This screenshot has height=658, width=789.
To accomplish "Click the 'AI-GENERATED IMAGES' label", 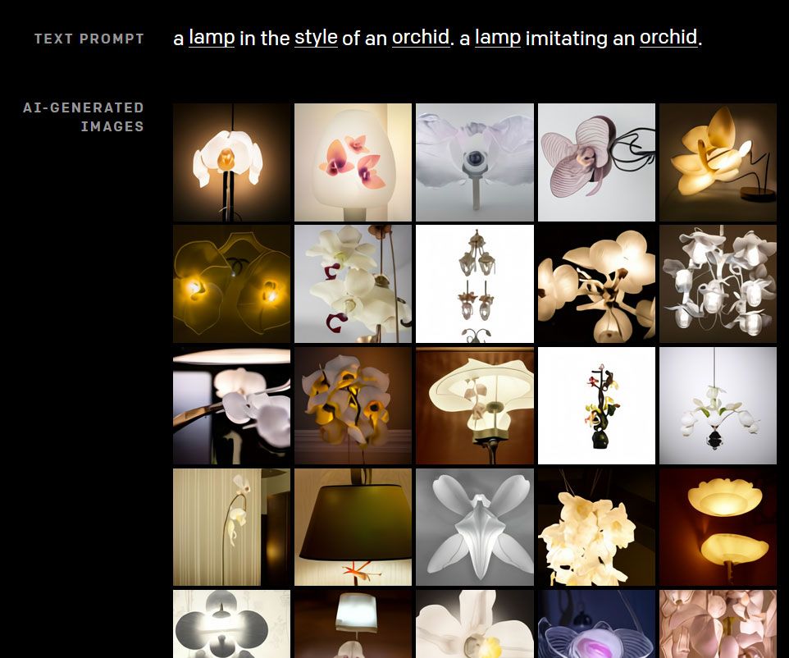I will (84, 117).
